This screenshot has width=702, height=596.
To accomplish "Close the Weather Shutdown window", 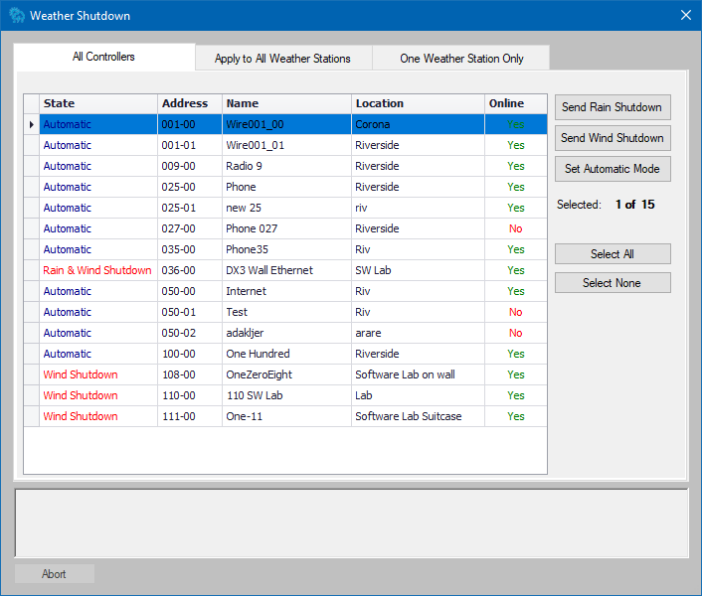I will point(685,16).
